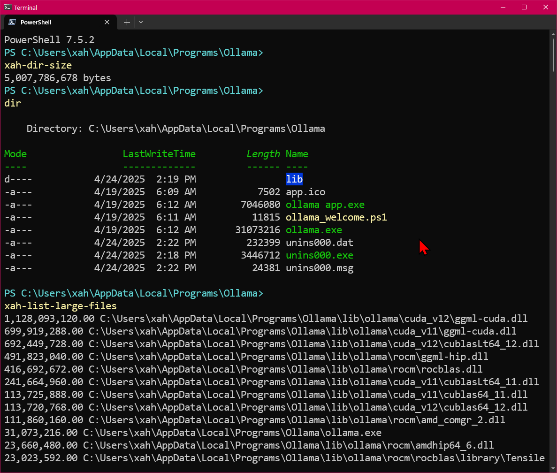Click the 699,919,288.00 cuda_v11 ggml-cuda.dll line
This screenshot has width=557, height=473.
pos(260,331)
